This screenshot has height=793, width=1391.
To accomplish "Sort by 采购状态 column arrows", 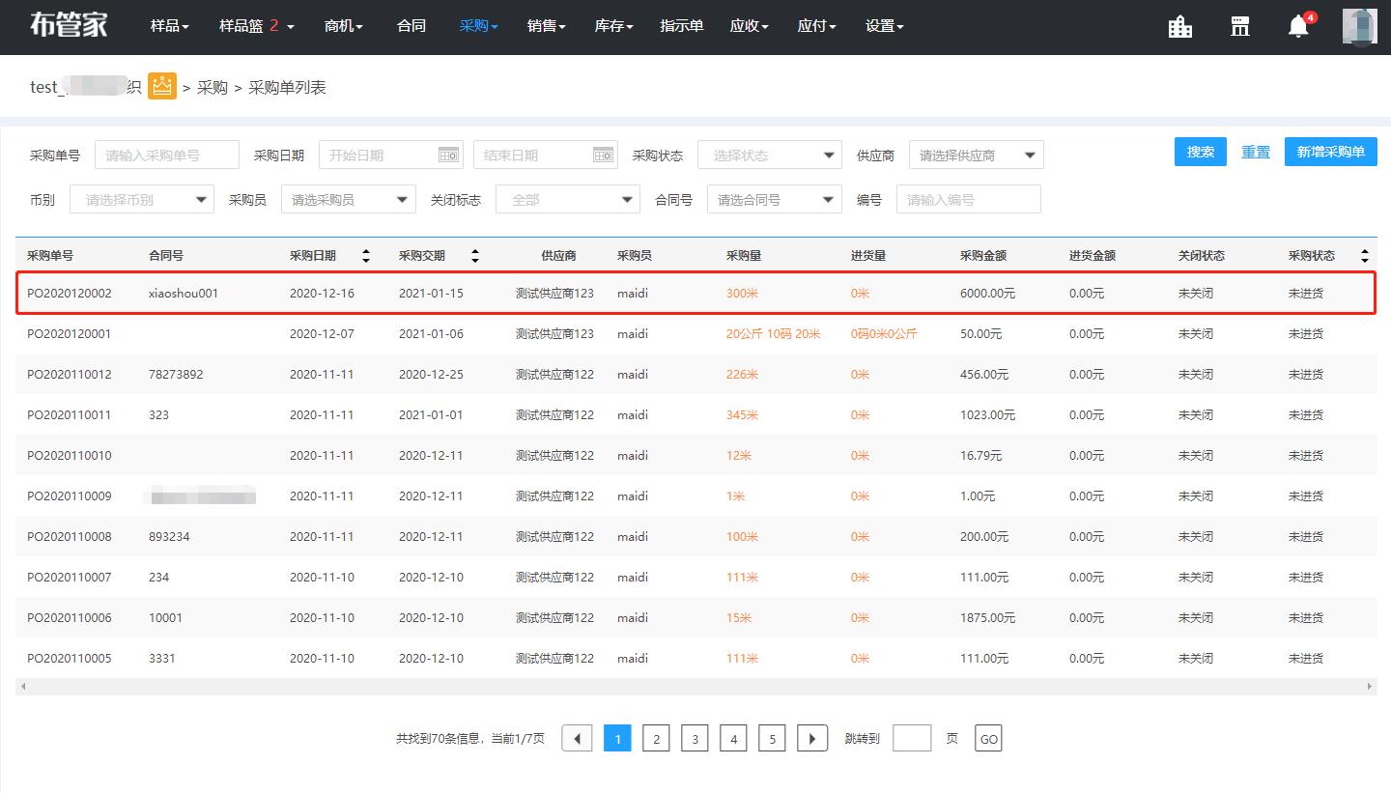I will 1365,256.
